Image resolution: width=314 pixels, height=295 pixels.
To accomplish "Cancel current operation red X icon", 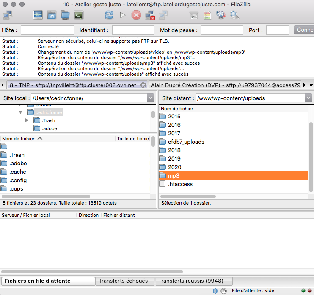I will click(x=136, y=15).
